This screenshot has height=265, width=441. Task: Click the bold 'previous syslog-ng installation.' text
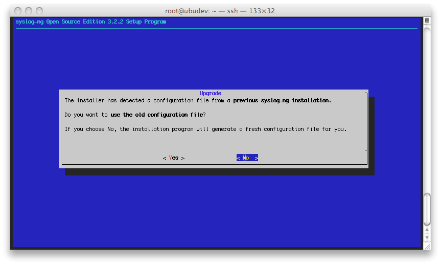[x=282, y=101]
